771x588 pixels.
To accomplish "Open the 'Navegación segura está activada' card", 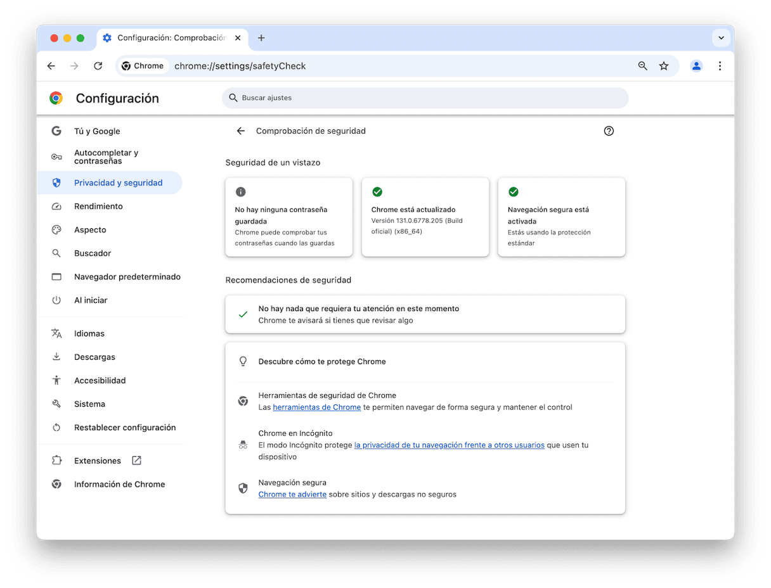I will click(562, 217).
